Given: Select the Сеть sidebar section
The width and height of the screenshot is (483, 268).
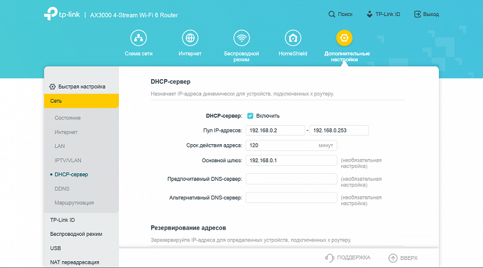Looking at the screenshot, I should [81, 101].
